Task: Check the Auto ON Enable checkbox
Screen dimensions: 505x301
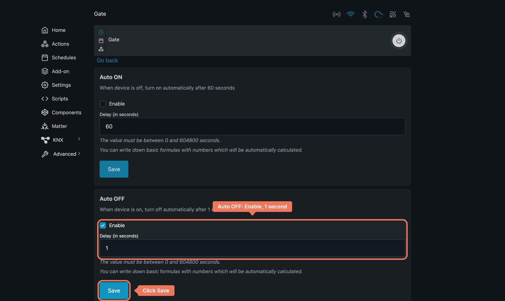Action: tap(103, 104)
